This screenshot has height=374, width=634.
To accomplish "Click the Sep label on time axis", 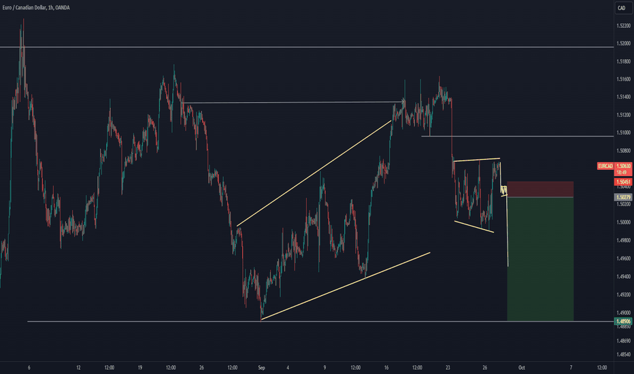I will [x=262, y=368].
